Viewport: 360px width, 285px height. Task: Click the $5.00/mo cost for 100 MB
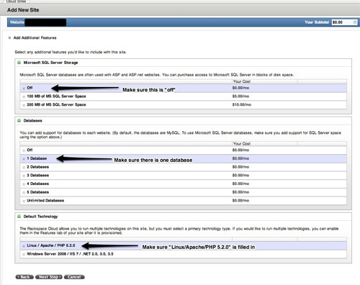click(x=240, y=96)
